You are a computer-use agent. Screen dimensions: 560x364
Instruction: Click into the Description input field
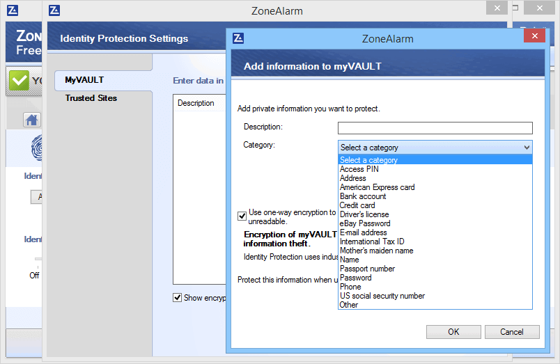click(x=435, y=128)
